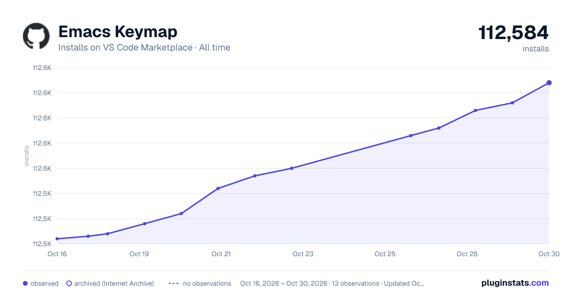Screen dimensions: 572x300
Task: Click the vertical 'installs' y-axis title
Action: pos(27,156)
